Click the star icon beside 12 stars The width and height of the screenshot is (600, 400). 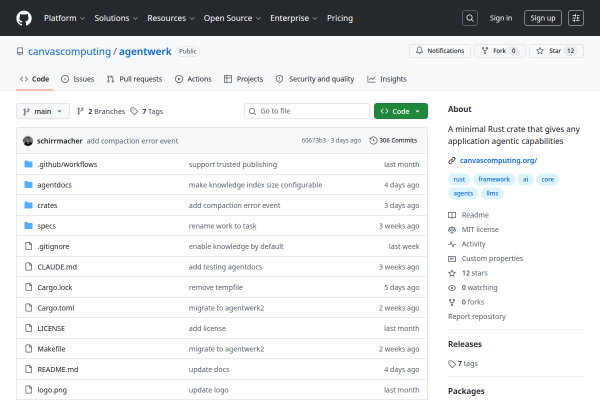452,273
